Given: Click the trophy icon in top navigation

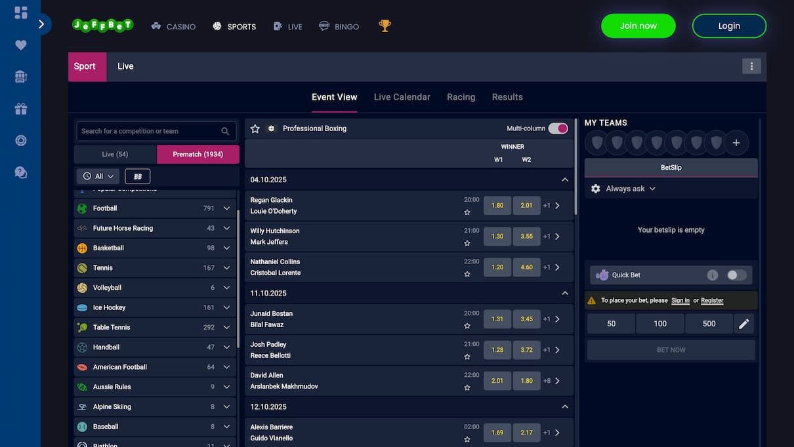Looking at the screenshot, I should [385, 26].
